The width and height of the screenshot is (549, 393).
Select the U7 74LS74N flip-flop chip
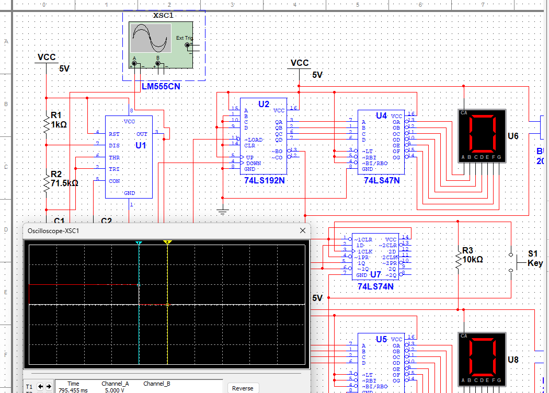375,257
